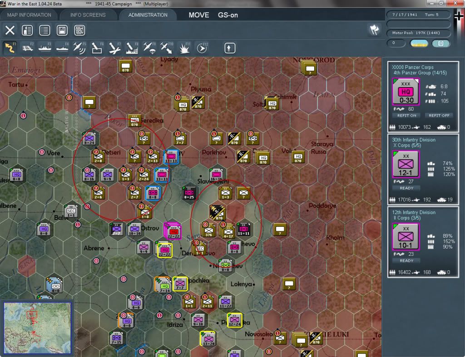Click the crossed flags end-turn icon

pyautogui.click(x=374, y=29)
